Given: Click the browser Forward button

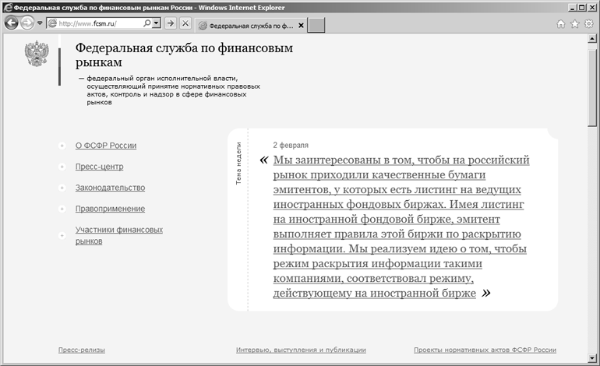Looking at the screenshot, I should click(27, 23).
